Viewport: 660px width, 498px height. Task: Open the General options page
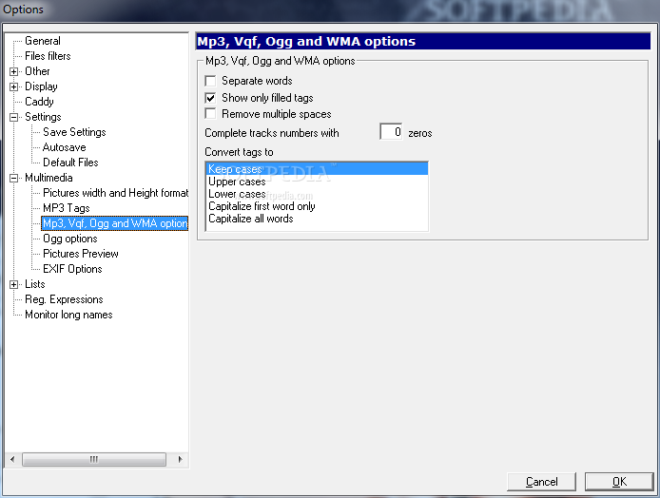(x=43, y=41)
